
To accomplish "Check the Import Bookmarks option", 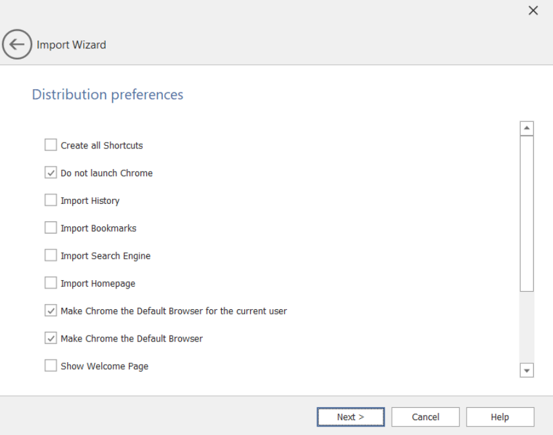I will 50,227.
